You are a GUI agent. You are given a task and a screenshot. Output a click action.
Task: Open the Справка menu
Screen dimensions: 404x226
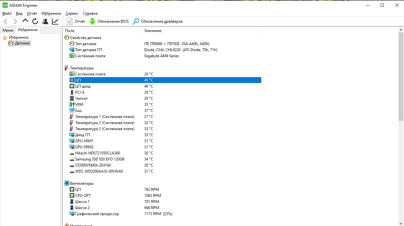click(90, 13)
